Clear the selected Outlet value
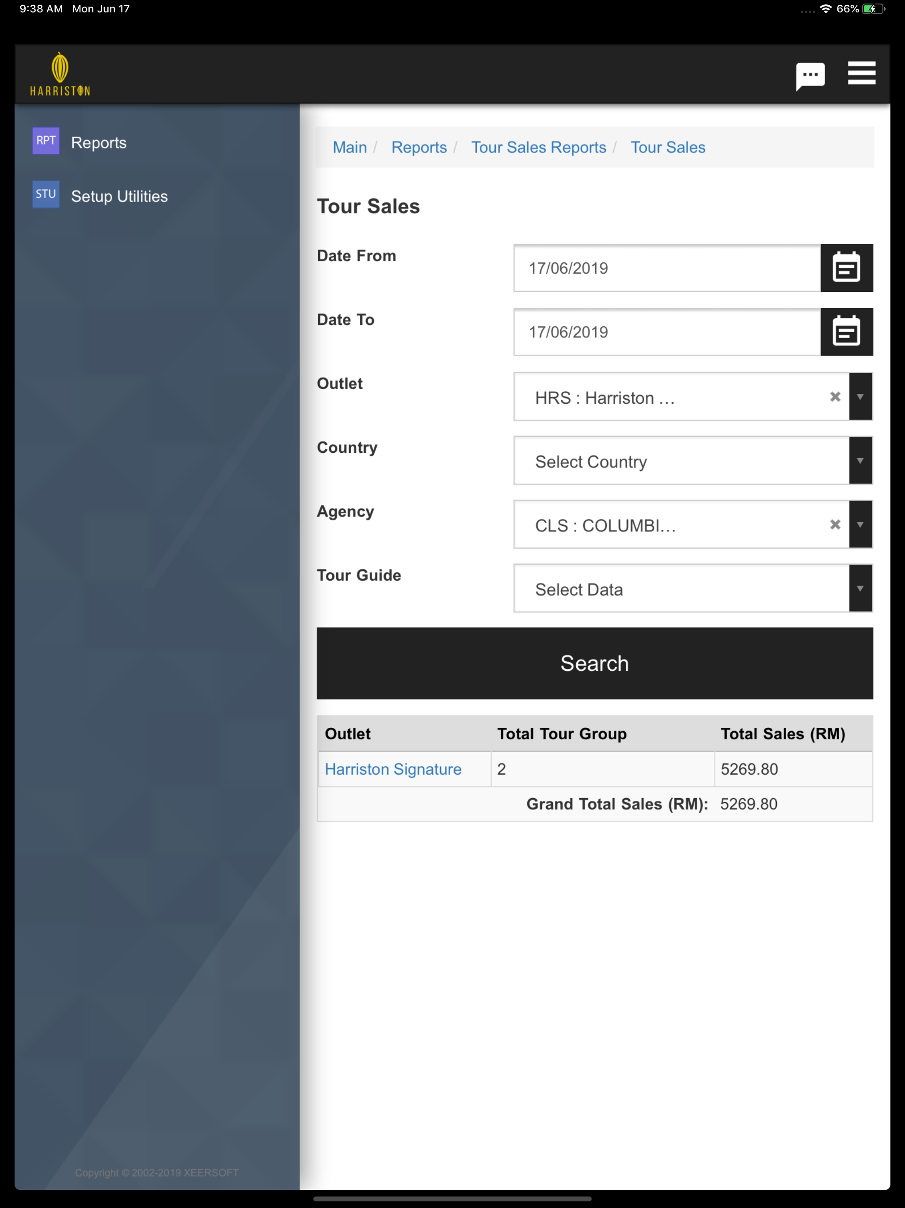 click(x=835, y=397)
